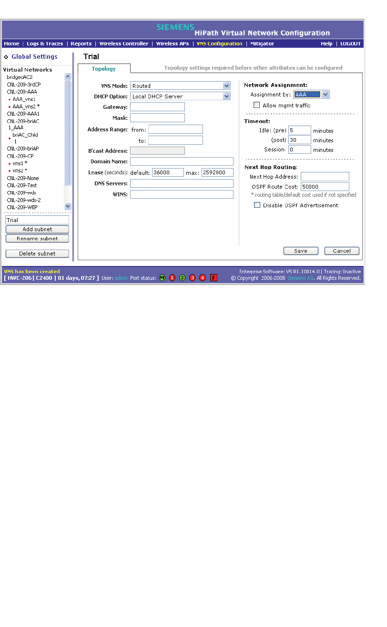Click the Lease max value field
The width and height of the screenshot is (387, 627).
[217, 172]
